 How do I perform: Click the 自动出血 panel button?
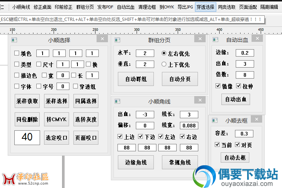(x=236, y=99)
